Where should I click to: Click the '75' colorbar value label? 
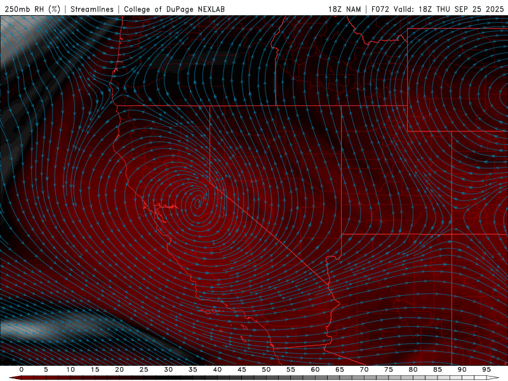click(x=388, y=370)
